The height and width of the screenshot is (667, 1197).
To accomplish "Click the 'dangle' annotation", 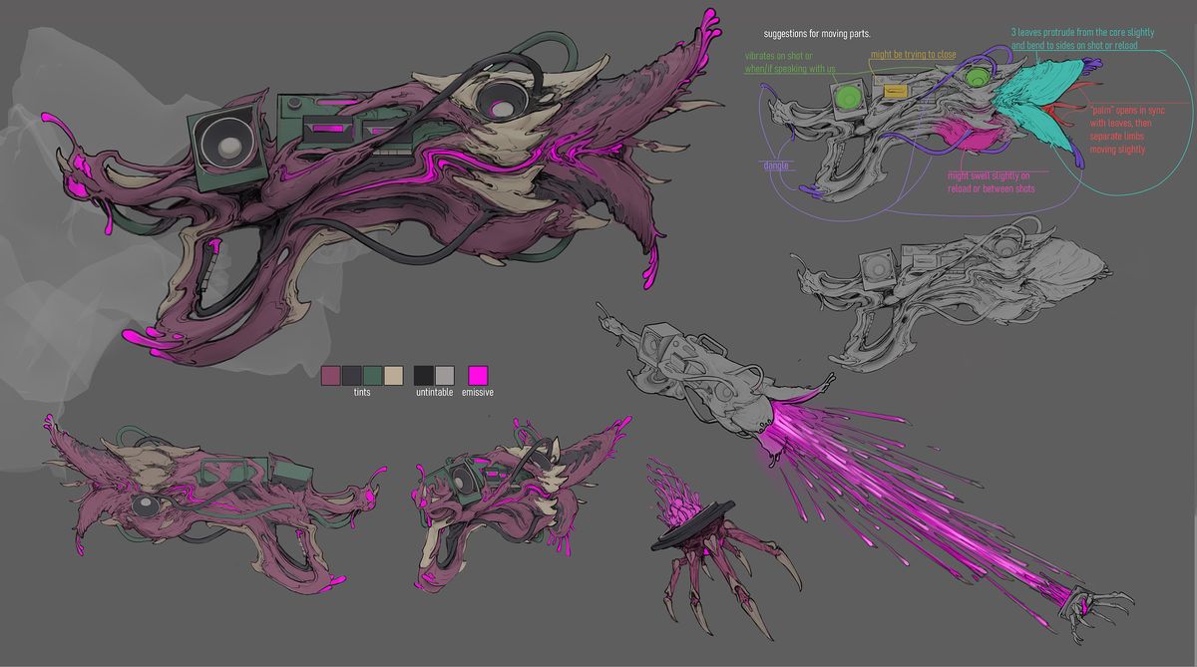I will point(777,165).
